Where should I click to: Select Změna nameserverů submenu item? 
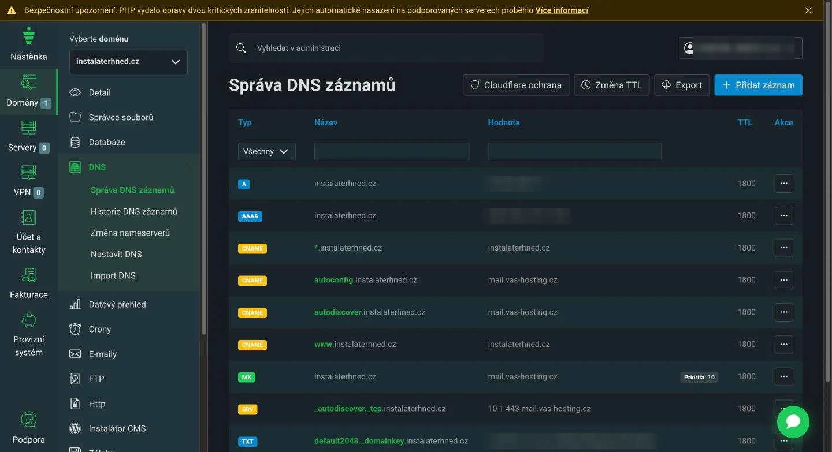130,233
